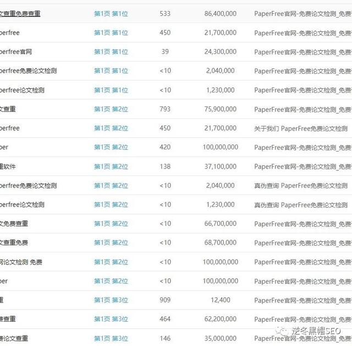The image size is (352, 346).
Task: Select the index value 533
Action: (165, 14)
